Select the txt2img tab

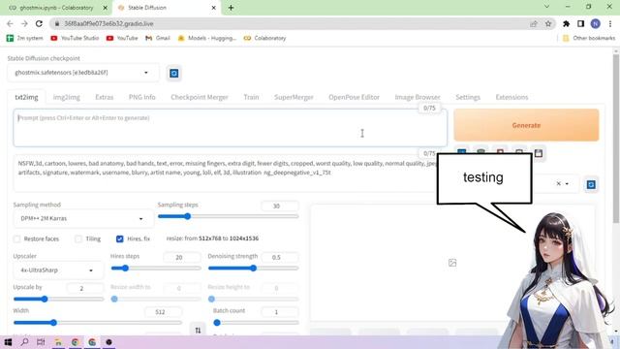tap(26, 97)
